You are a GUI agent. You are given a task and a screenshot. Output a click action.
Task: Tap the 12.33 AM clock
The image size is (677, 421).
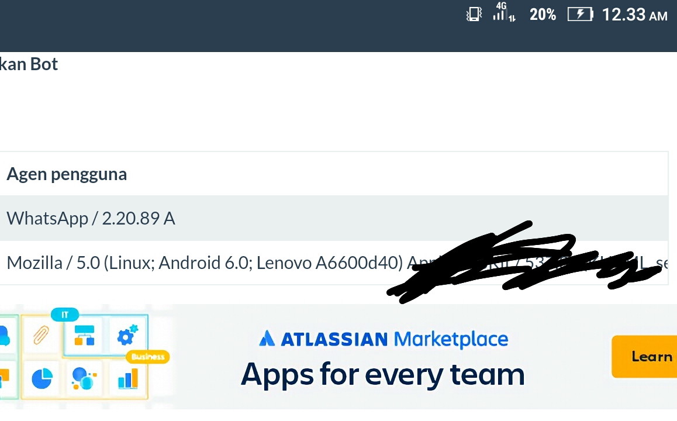pyautogui.click(x=634, y=15)
